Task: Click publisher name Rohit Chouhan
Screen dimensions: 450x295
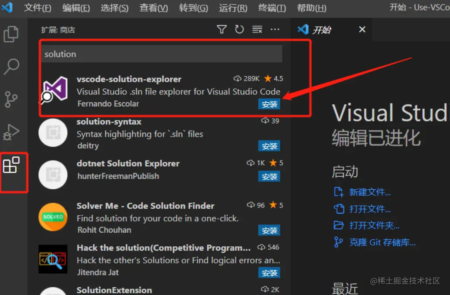Action: pyautogui.click(x=104, y=230)
